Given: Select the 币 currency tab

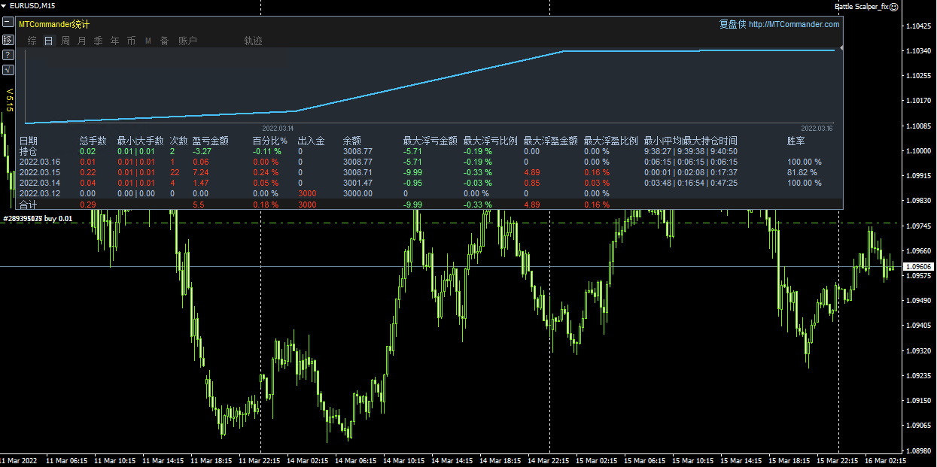Looking at the screenshot, I should coord(131,41).
